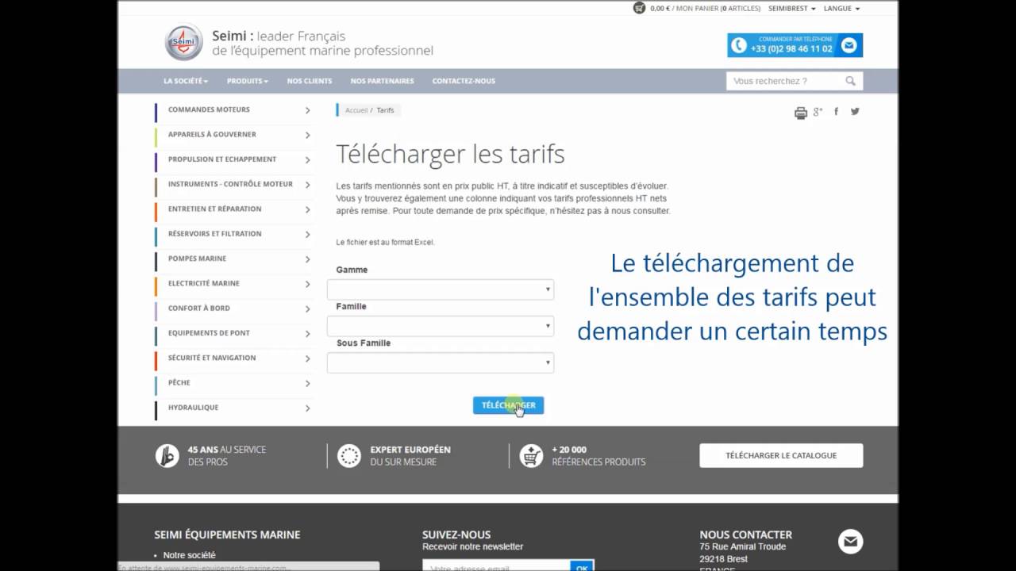The width and height of the screenshot is (1016, 571).
Task: Click the Seimi logo
Action: [x=183, y=43]
